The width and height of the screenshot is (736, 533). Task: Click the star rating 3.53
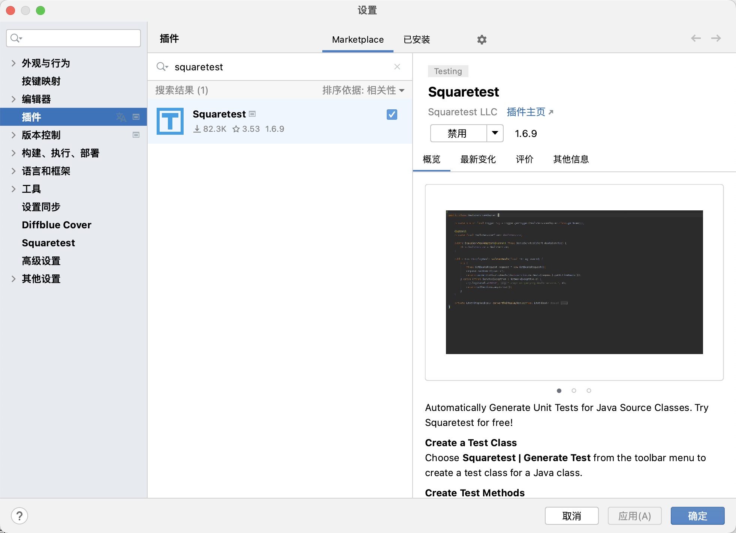(246, 129)
